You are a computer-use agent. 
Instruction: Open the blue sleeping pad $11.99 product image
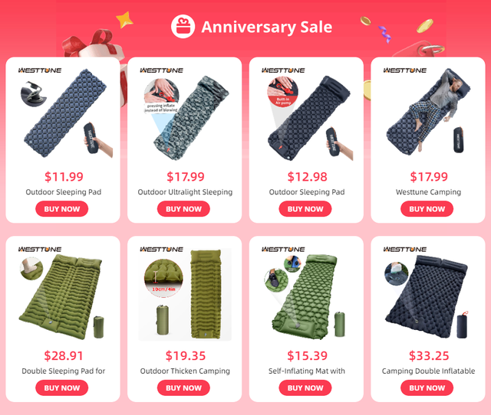[64, 113]
